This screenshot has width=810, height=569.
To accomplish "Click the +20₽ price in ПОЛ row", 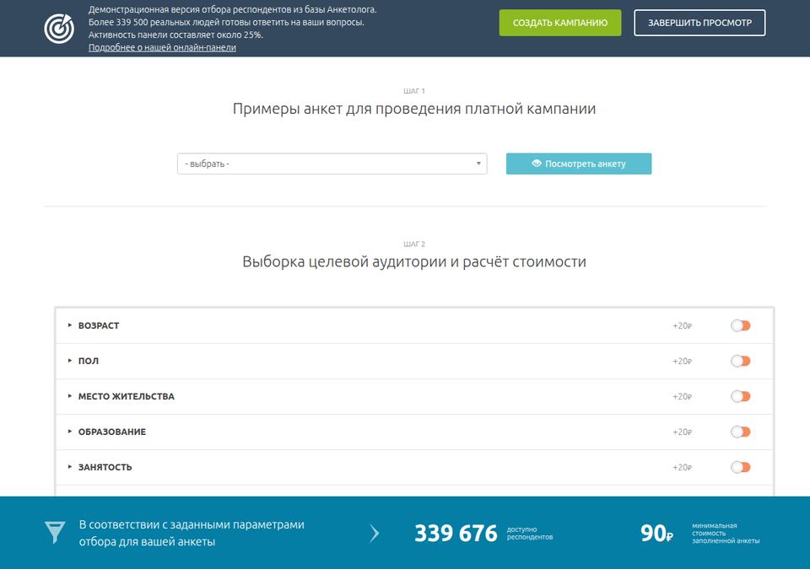I will (682, 362).
